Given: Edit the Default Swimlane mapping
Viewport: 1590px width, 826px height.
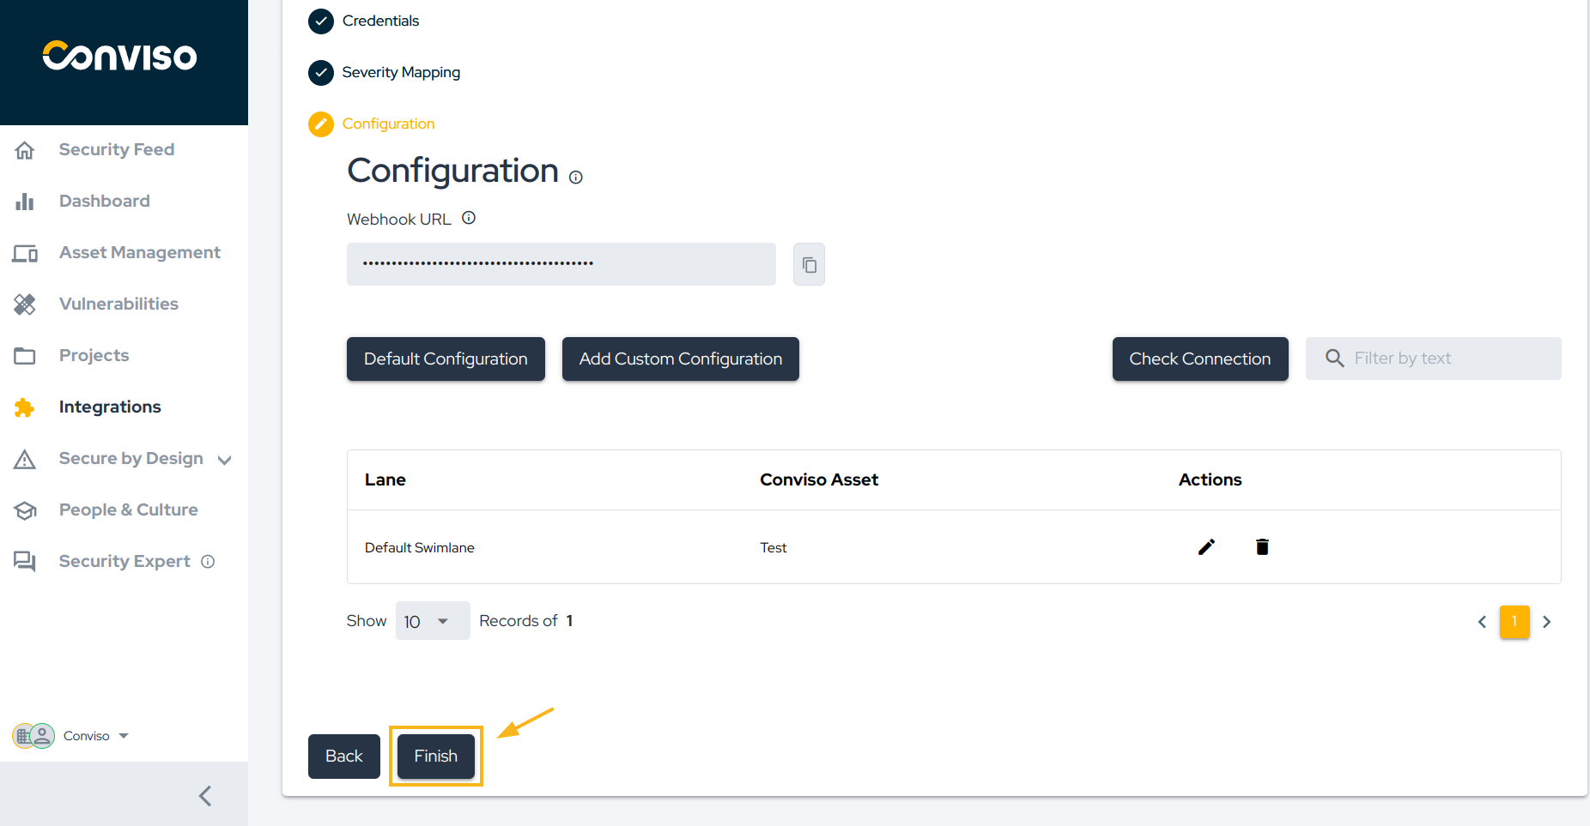Looking at the screenshot, I should (x=1206, y=546).
